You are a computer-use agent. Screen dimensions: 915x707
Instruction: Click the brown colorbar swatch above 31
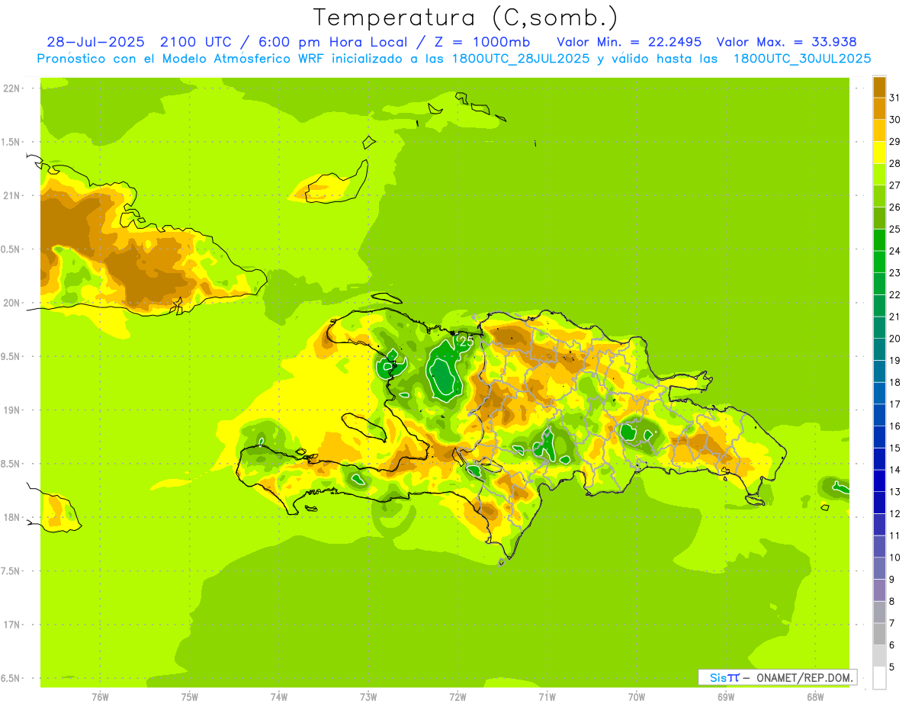879,87
